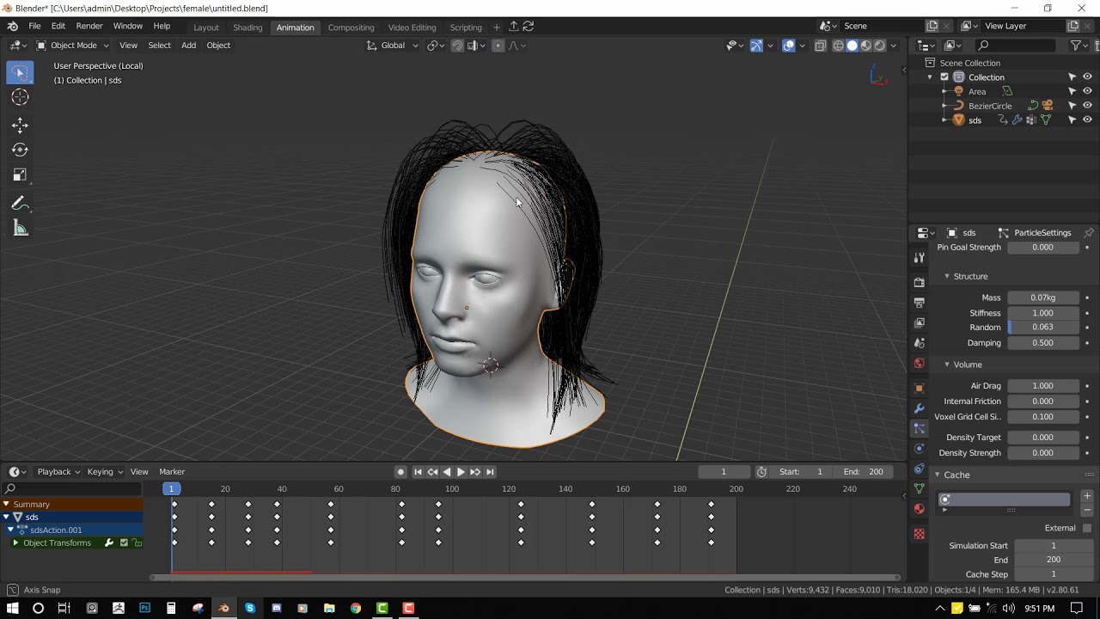
Task: Open the Physics properties tab
Action: pos(920,448)
